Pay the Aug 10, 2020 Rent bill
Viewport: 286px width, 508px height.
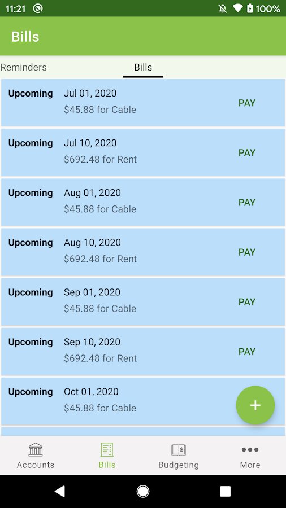point(247,252)
